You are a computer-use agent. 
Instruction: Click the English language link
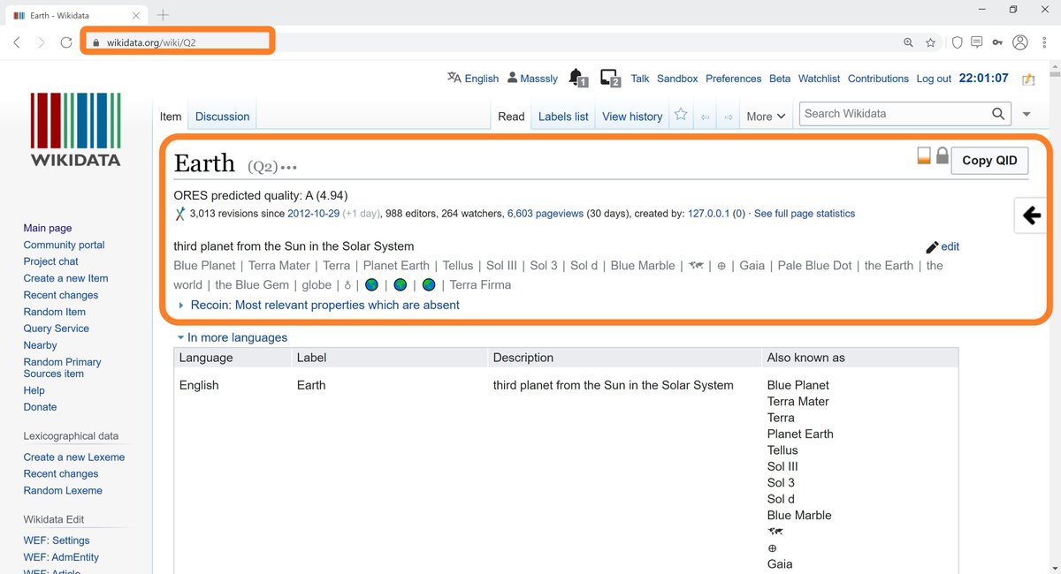482,79
